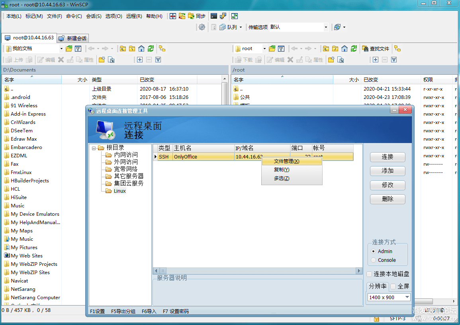Click the remote panel home directory icon

pyautogui.click(x=345, y=48)
